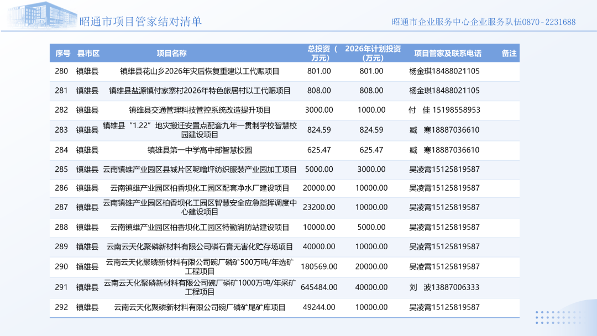Click planned investment 40000.00 in row 291
This screenshot has height=336, width=597.
tap(371, 287)
